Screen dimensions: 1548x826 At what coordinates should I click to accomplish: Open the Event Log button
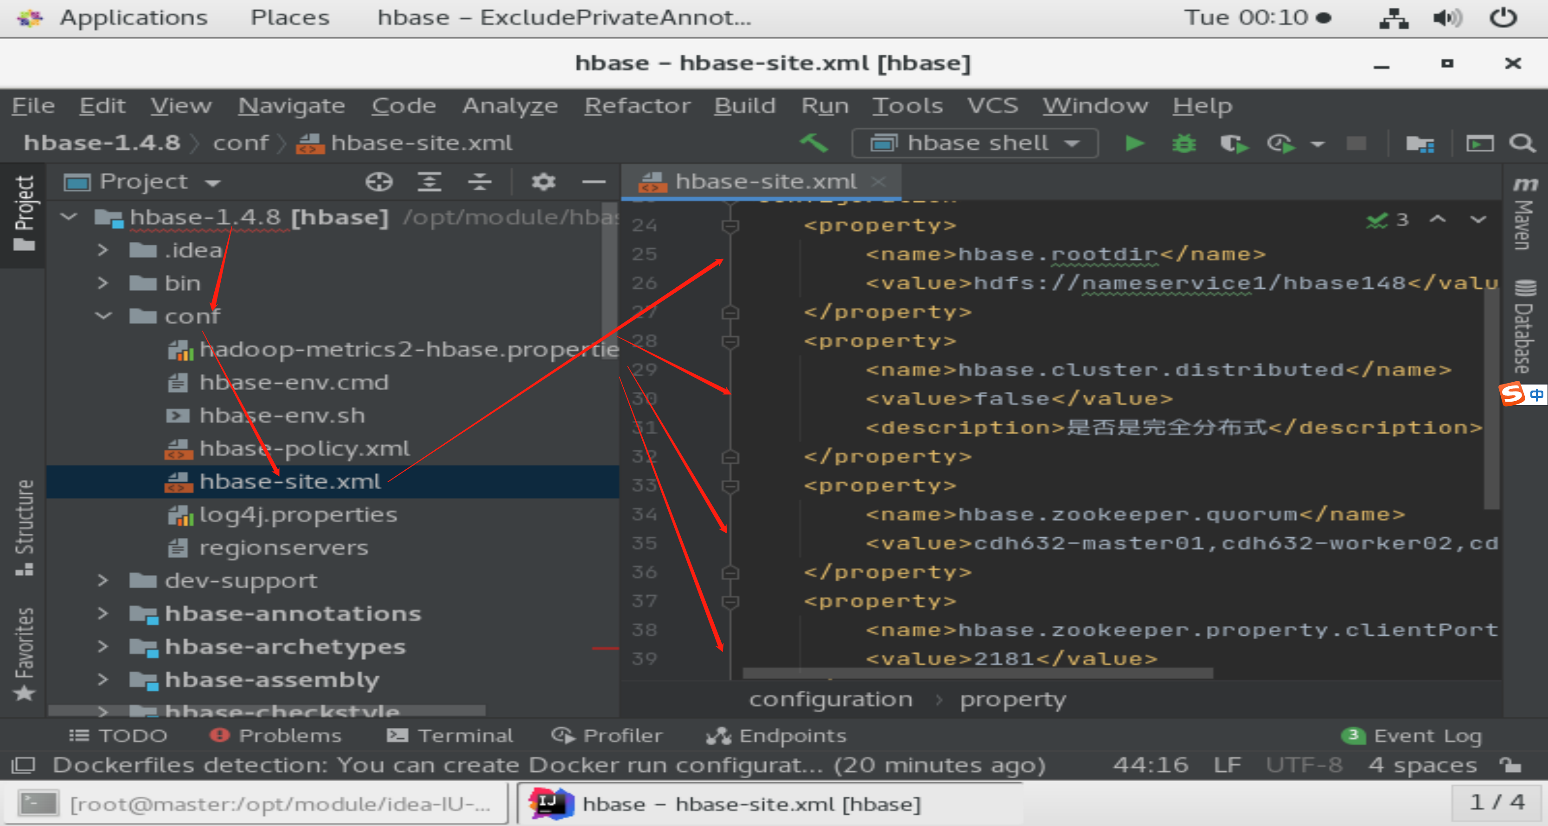[x=1412, y=735]
